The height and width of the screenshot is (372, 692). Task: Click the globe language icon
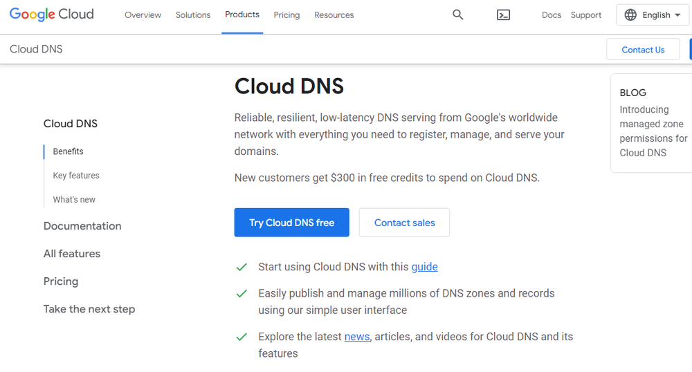(630, 15)
